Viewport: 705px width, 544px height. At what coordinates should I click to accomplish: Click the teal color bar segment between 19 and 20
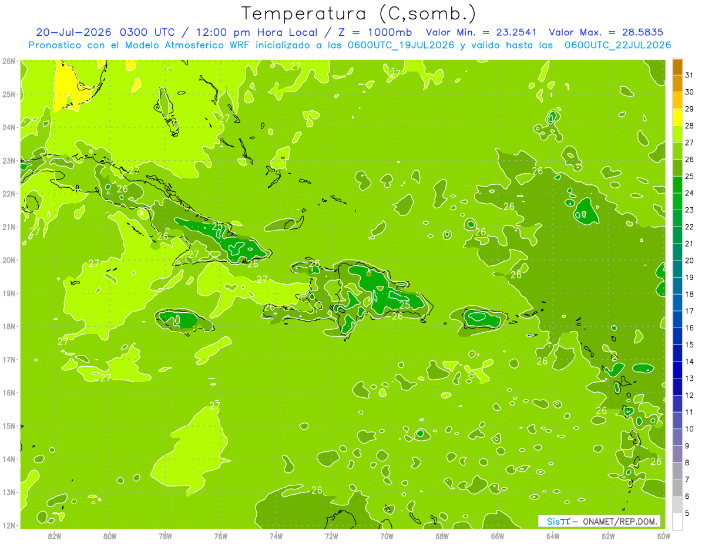(677, 269)
